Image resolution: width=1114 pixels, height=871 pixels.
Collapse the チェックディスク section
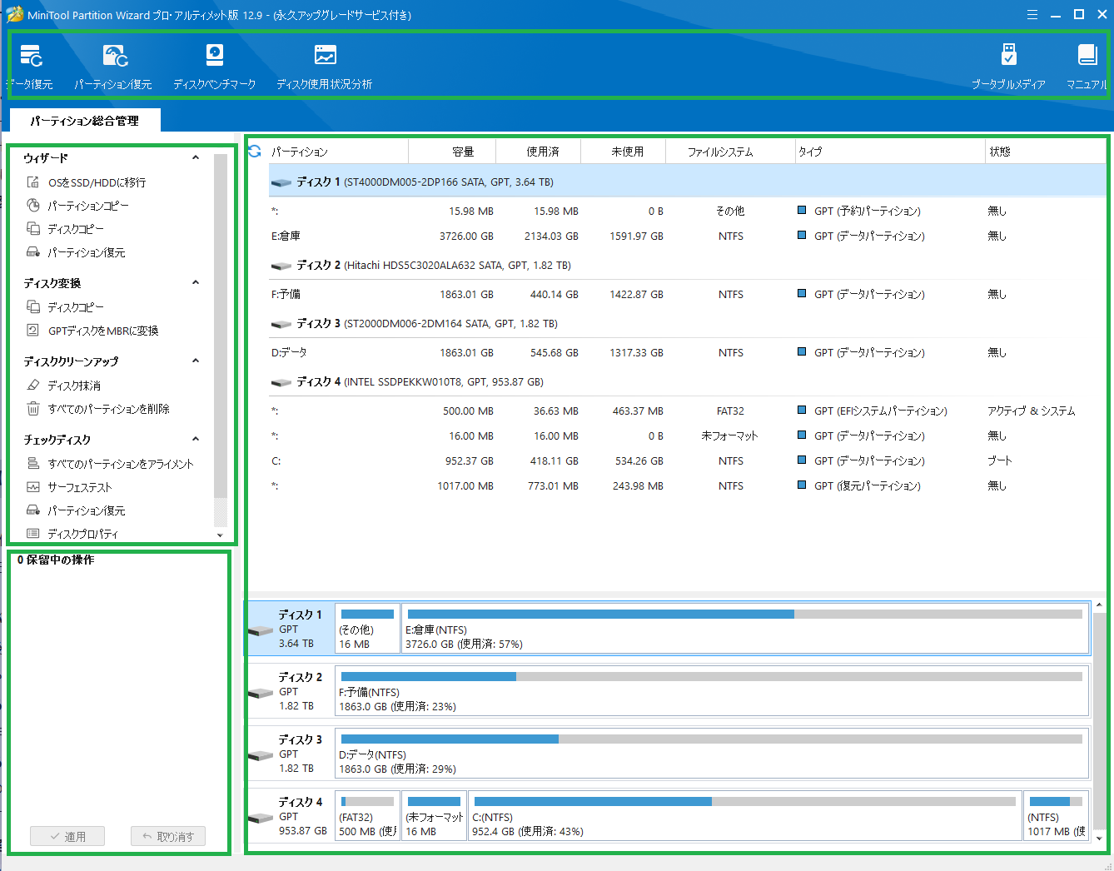pos(195,439)
